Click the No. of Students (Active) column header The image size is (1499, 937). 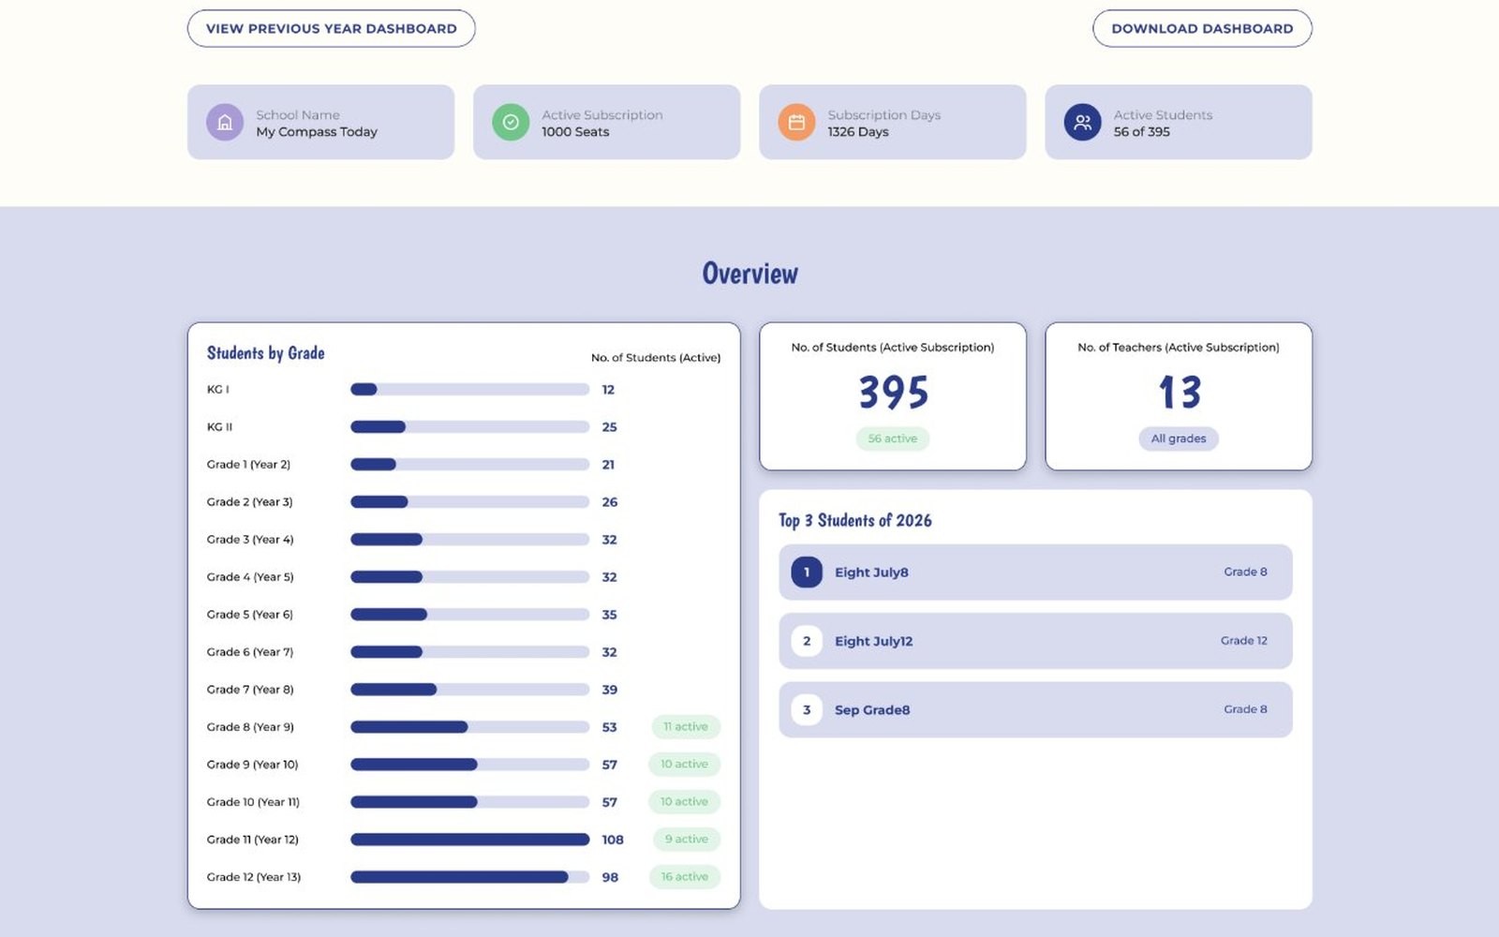[656, 358]
